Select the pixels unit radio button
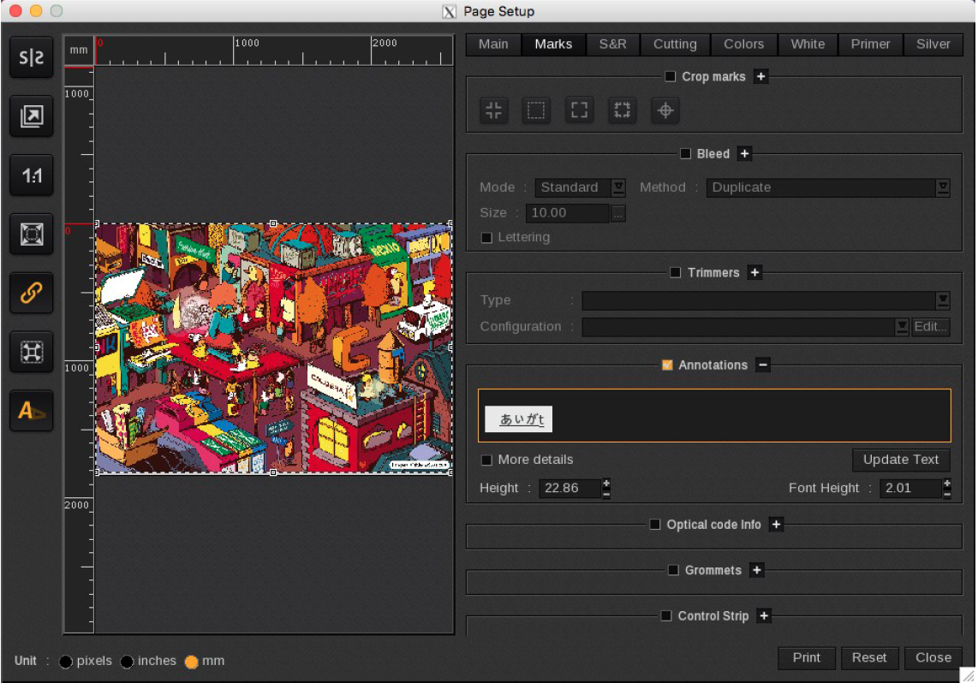The image size is (978, 683). pos(66,662)
